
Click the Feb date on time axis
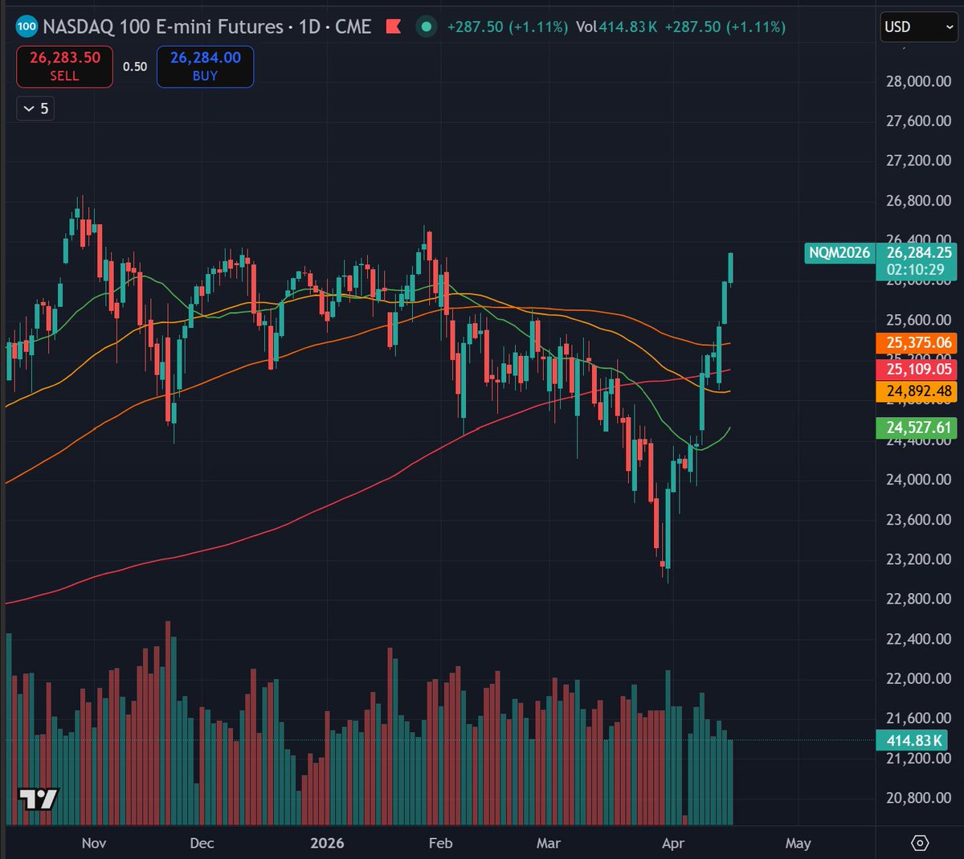tap(440, 843)
